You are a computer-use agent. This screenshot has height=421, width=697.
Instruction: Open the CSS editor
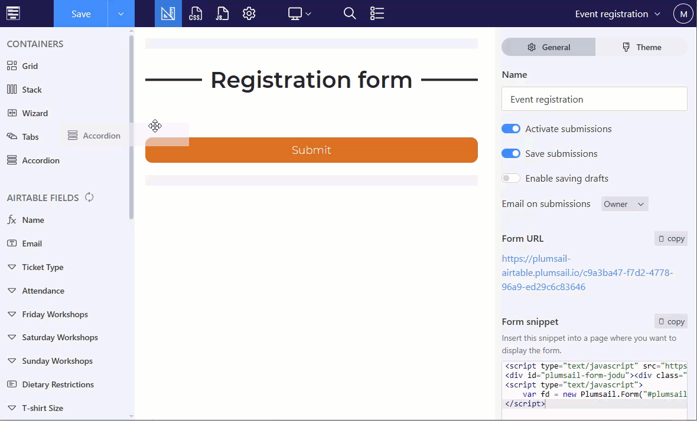pos(195,14)
